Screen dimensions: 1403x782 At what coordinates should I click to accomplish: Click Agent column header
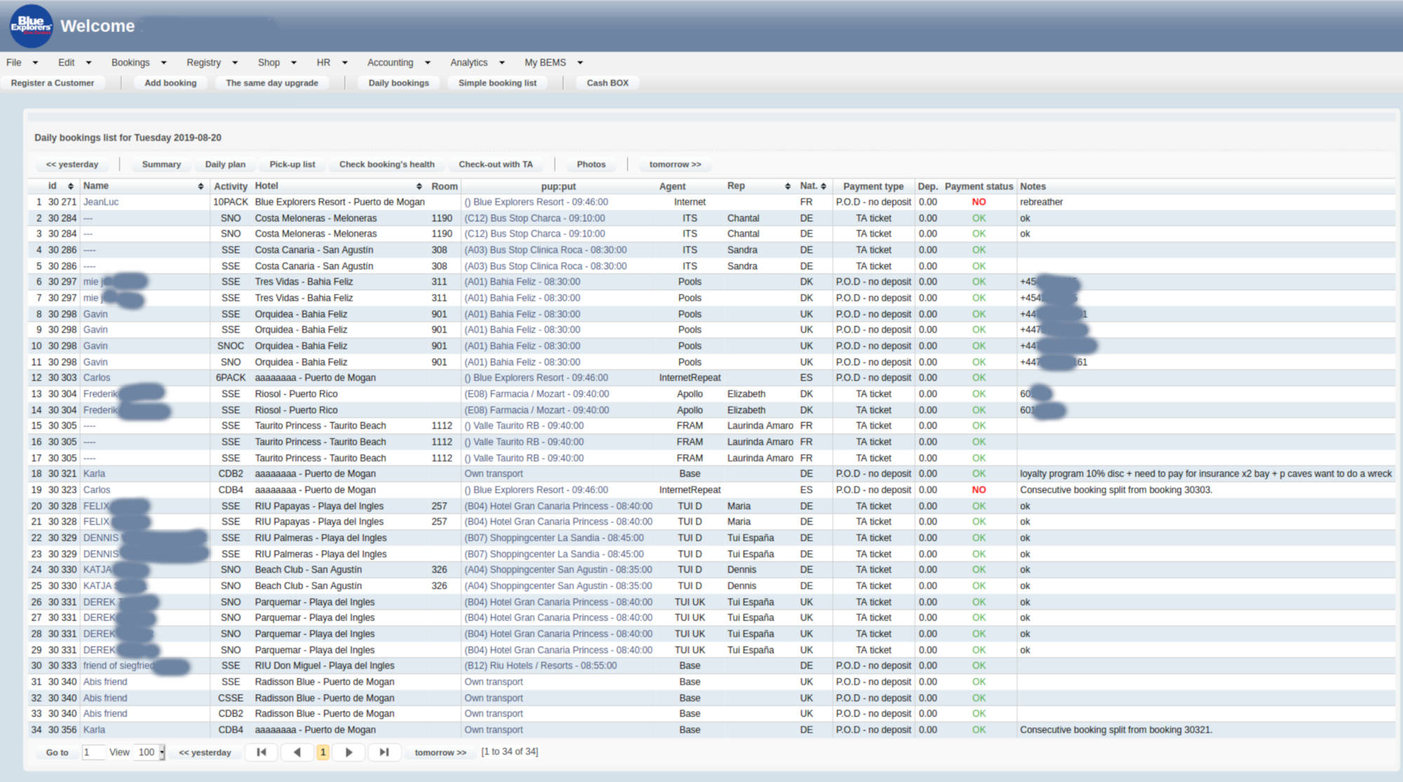click(x=672, y=187)
